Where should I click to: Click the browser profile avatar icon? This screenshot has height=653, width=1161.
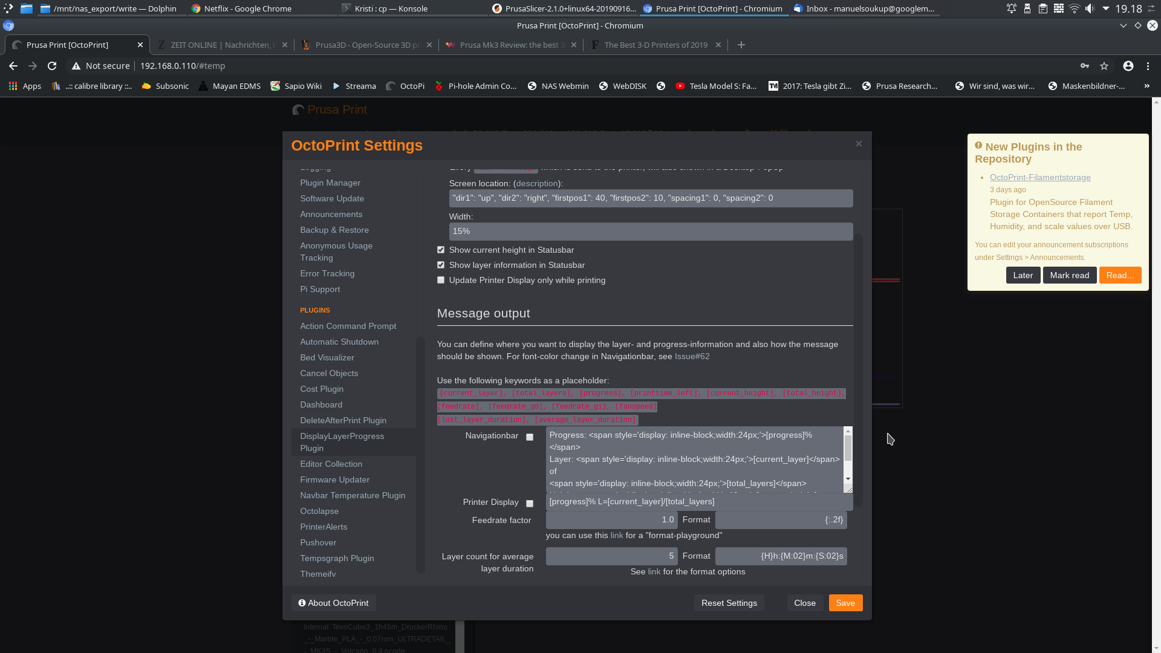(1128, 66)
